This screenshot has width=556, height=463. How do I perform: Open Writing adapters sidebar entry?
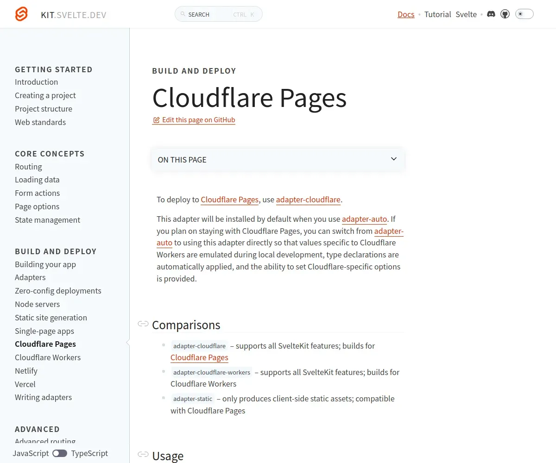tap(43, 397)
